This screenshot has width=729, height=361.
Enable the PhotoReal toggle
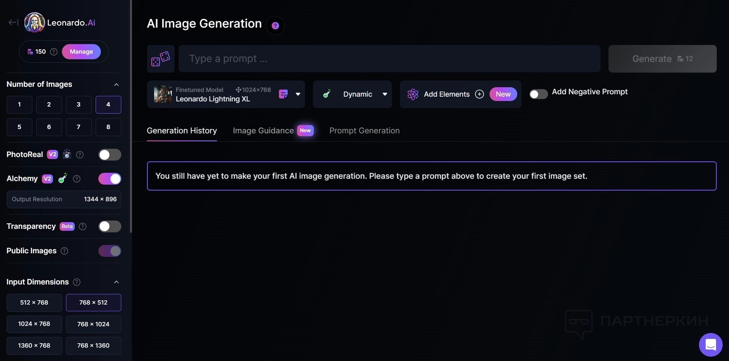pos(109,155)
